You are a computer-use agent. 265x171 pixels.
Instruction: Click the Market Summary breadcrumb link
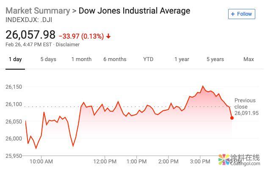point(38,11)
